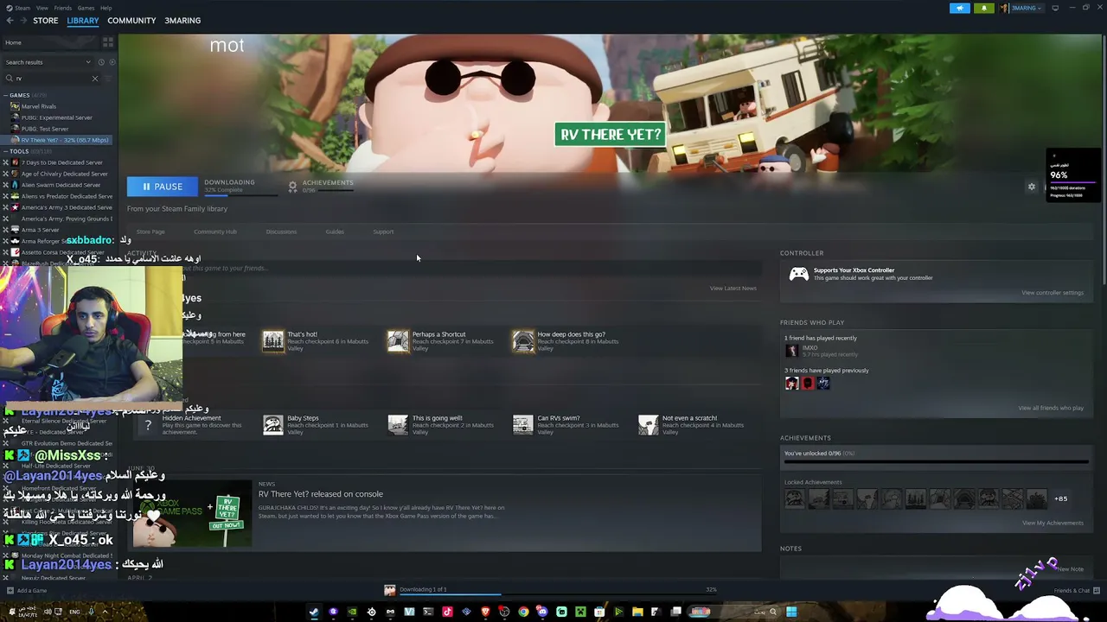Open Steam notifications bell
The width and height of the screenshot is (1107, 622).
[x=984, y=8]
